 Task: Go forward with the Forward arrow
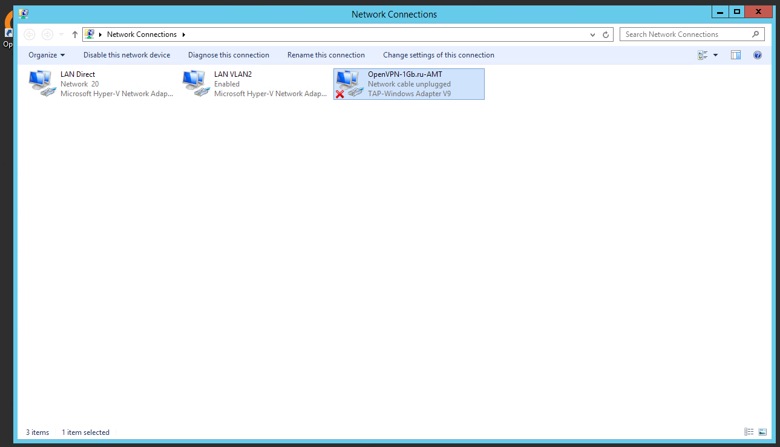[47, 34]
